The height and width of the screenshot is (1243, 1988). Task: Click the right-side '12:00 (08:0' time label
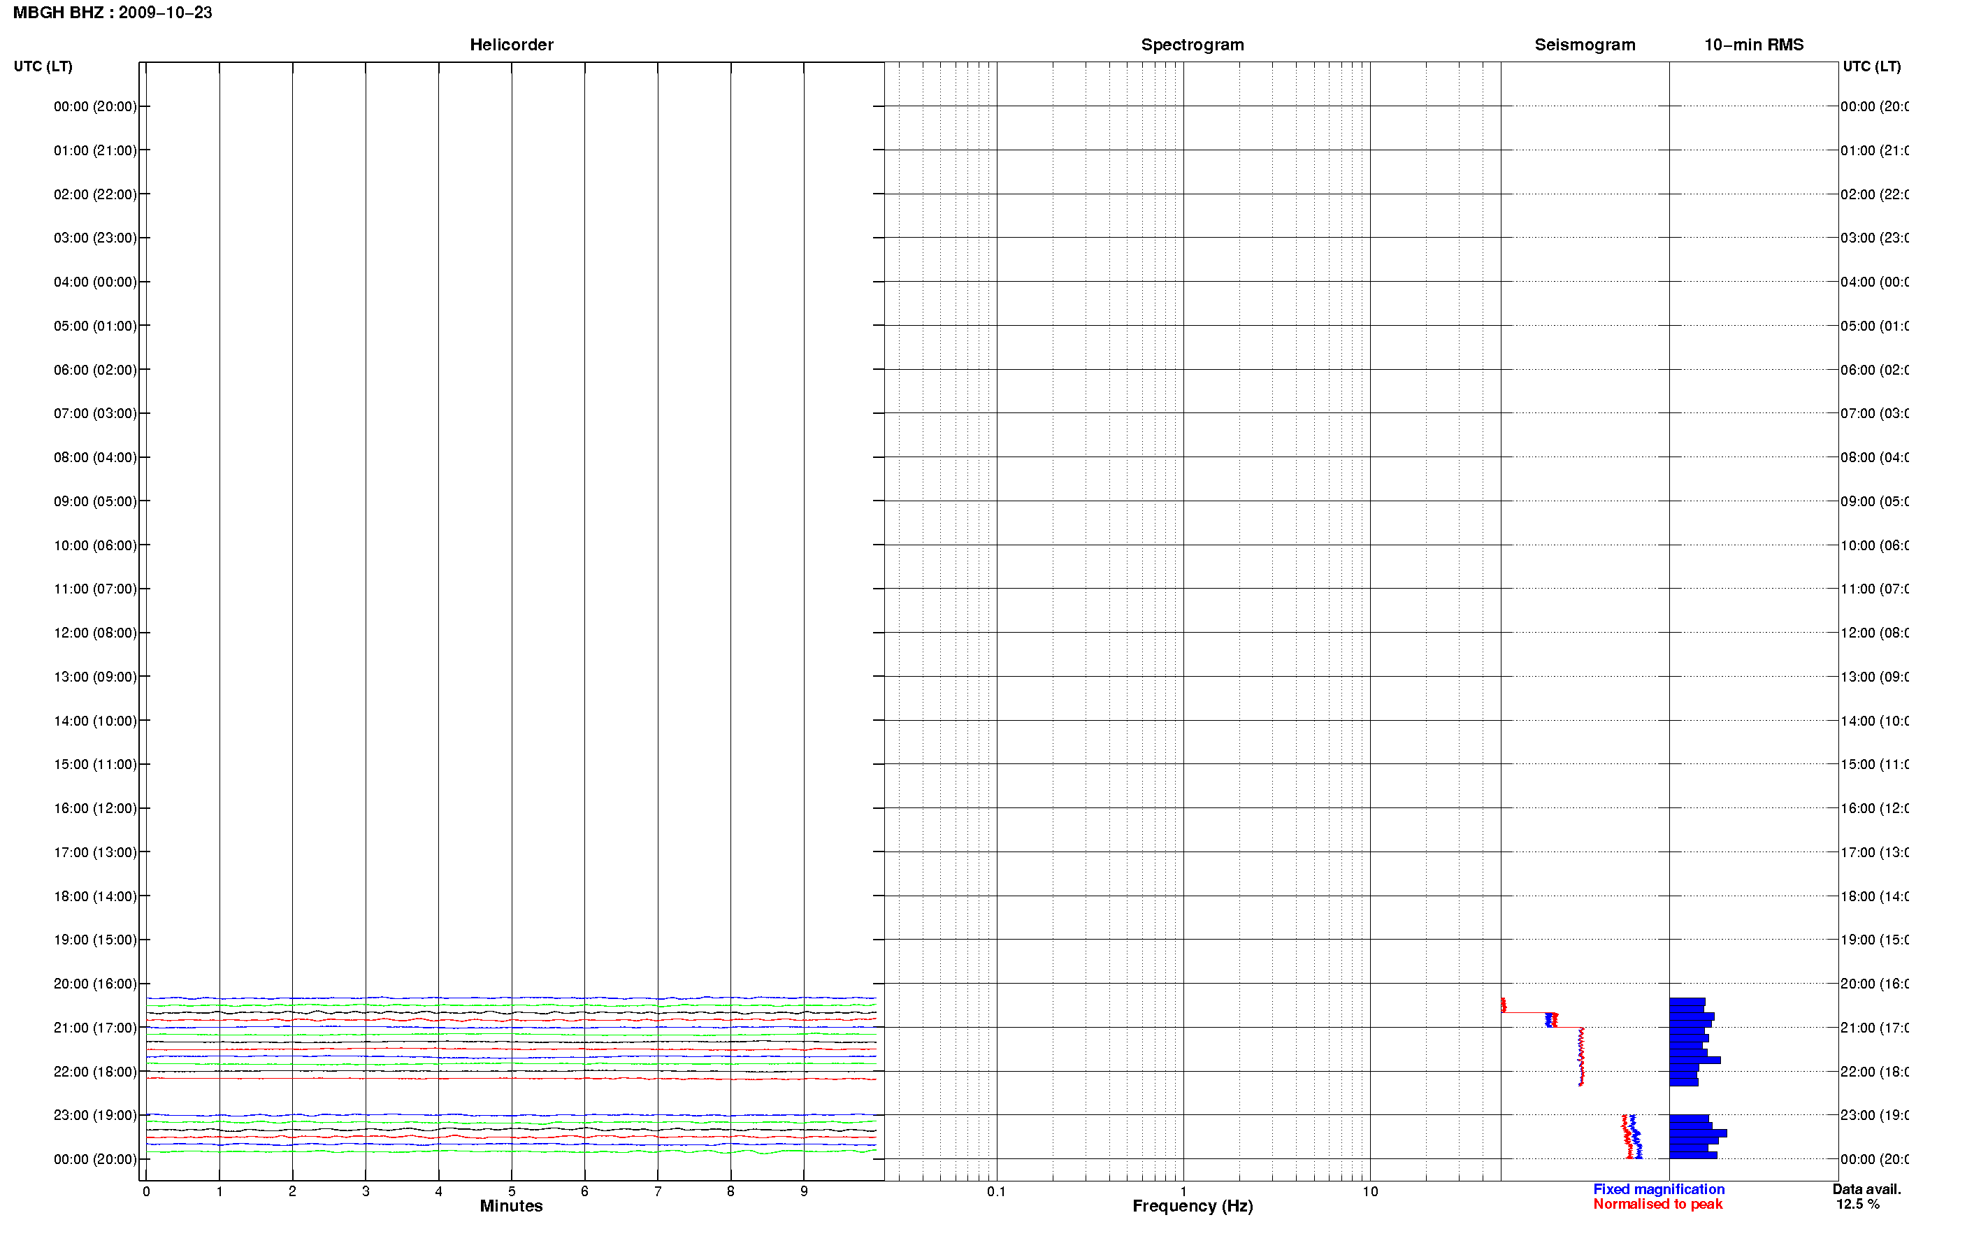(1875, 633)
